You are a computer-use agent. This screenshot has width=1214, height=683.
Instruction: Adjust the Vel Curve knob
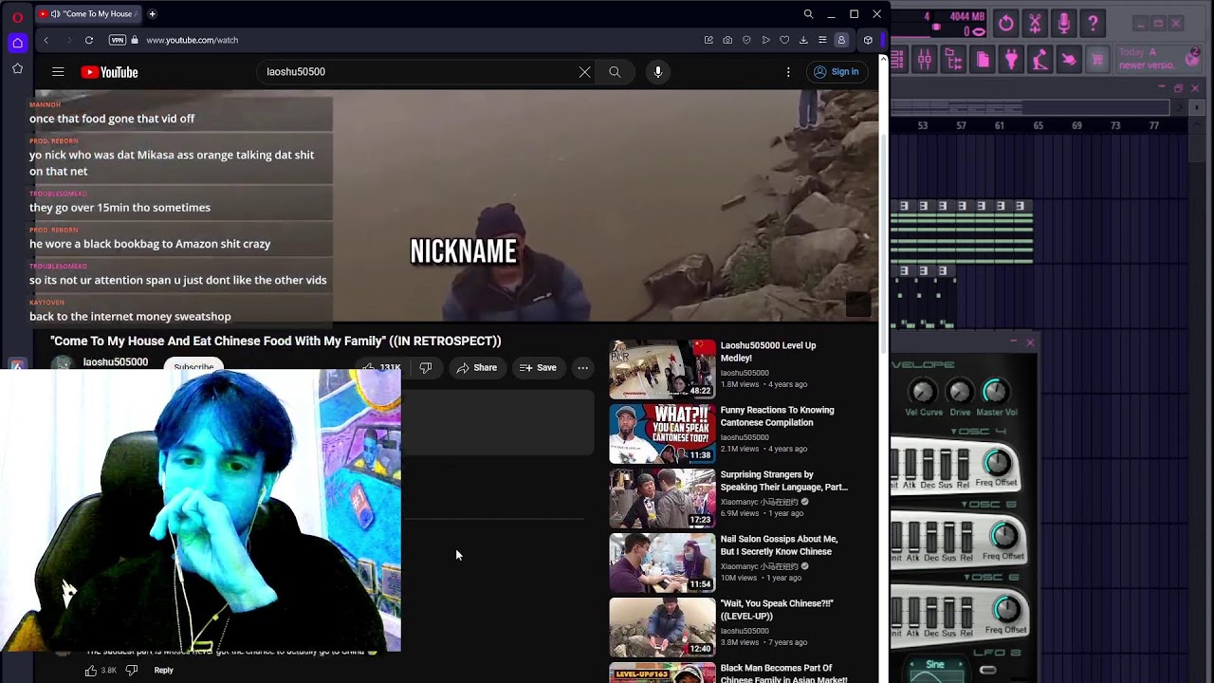tap(923, 391)
